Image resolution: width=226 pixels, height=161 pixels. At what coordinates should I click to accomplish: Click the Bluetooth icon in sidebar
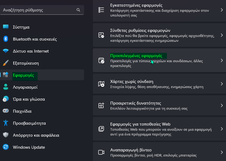pos(6,39)
